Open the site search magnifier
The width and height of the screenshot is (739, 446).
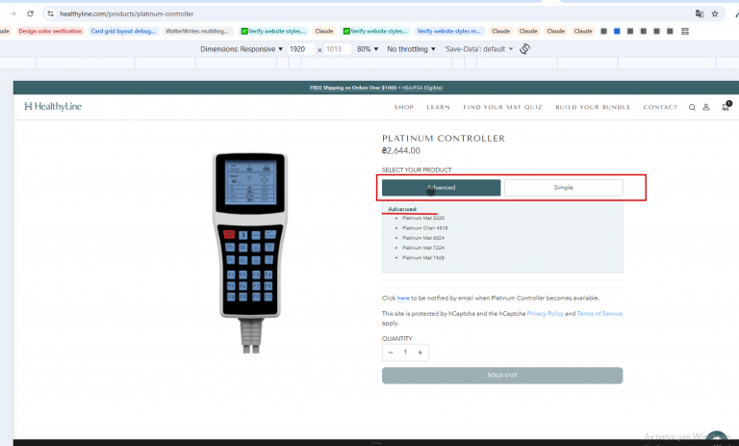click(692, 107)
